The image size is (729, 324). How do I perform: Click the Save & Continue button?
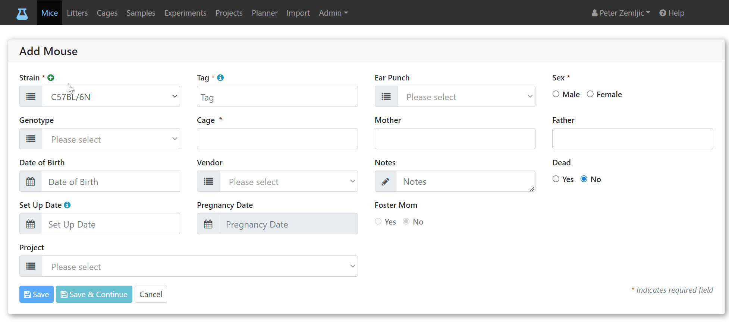point(94,294)
